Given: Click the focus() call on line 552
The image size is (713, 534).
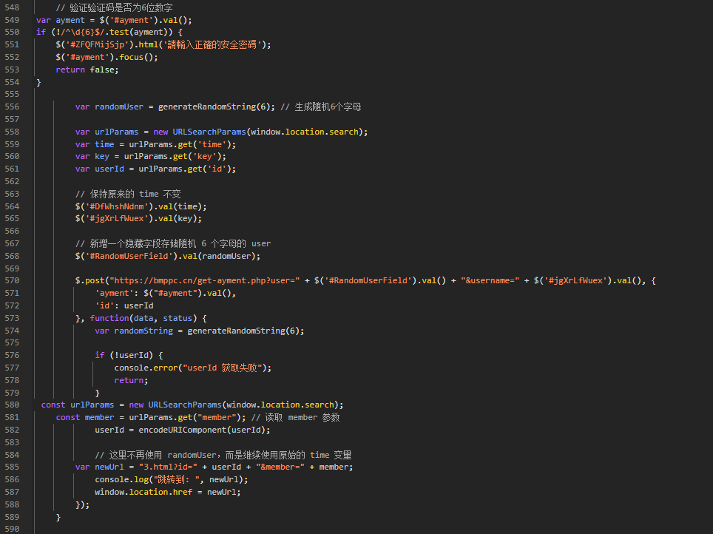Looking at the screenshot, I should point(138,57).
